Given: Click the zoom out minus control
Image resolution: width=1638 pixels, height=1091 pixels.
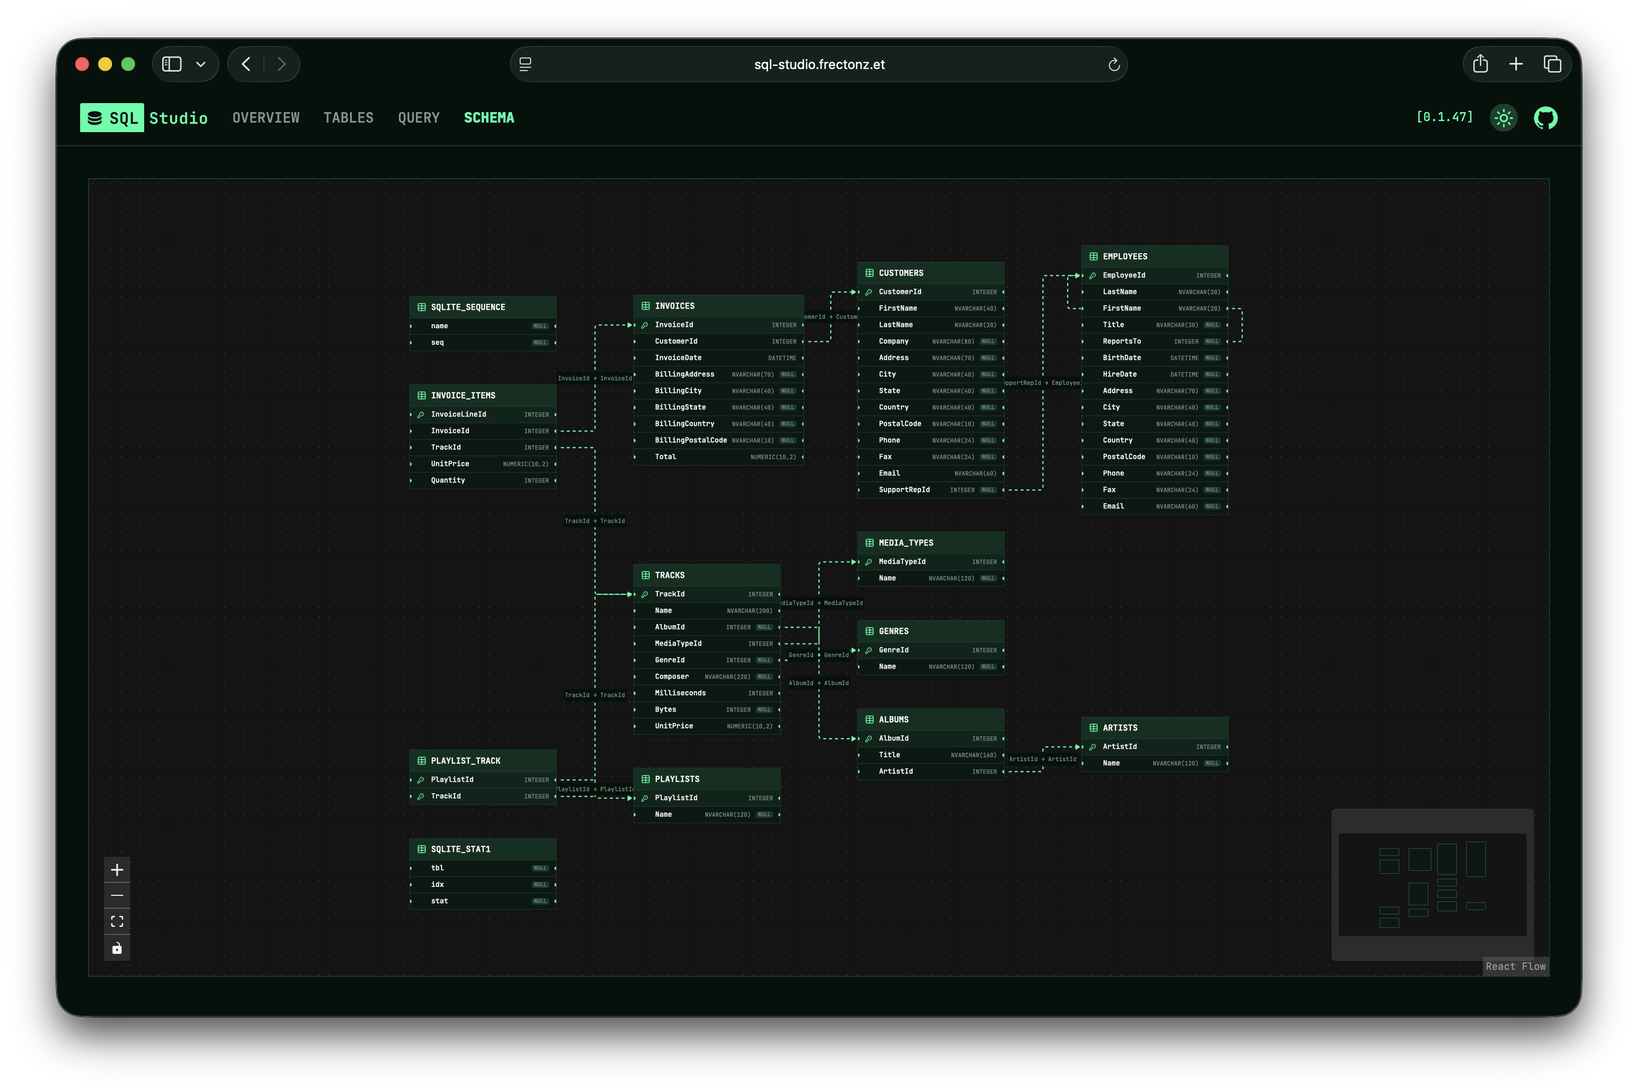Looking at the screenshot, I should coord(117,895).
